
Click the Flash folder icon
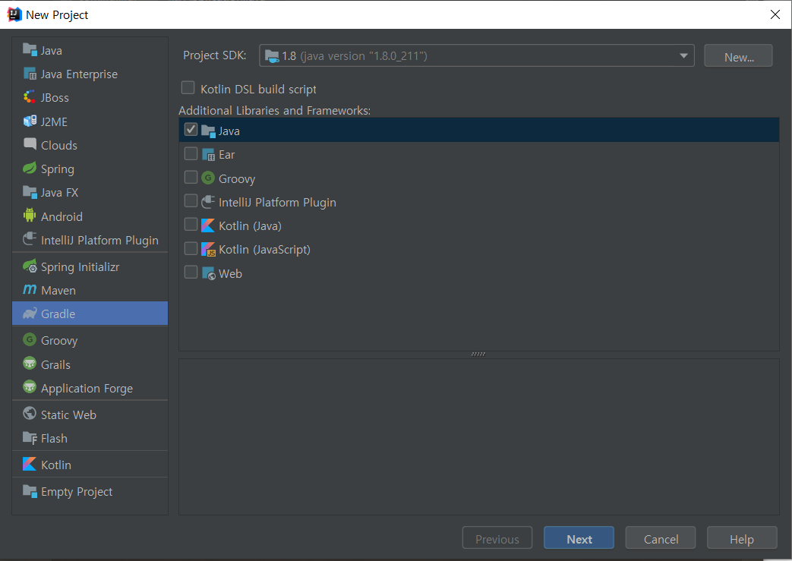coord(30,437)
